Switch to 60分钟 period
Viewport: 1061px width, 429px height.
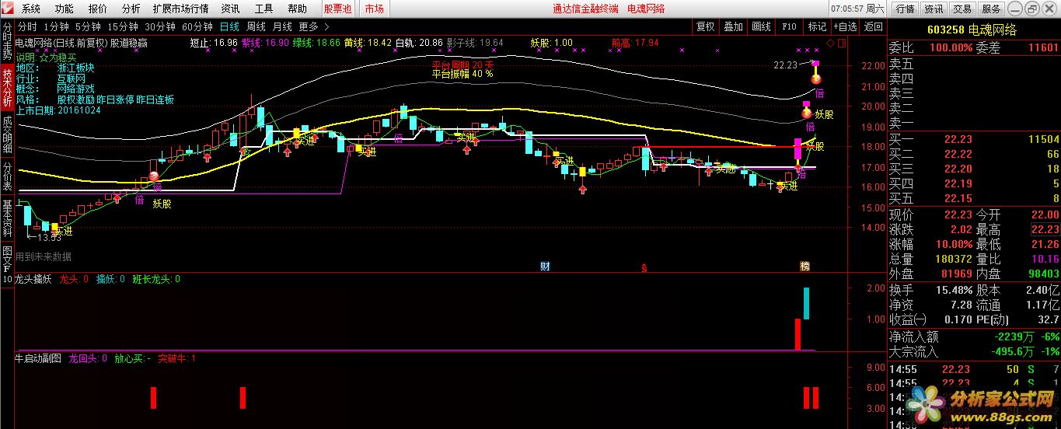[197, 26]
